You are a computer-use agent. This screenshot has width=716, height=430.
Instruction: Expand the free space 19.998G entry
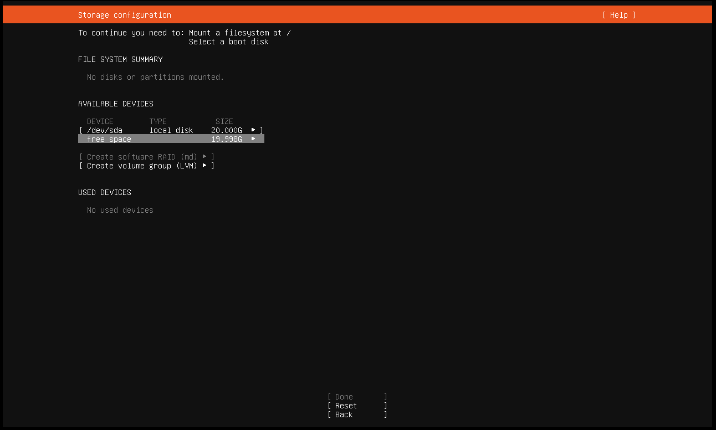pos(171,139)
